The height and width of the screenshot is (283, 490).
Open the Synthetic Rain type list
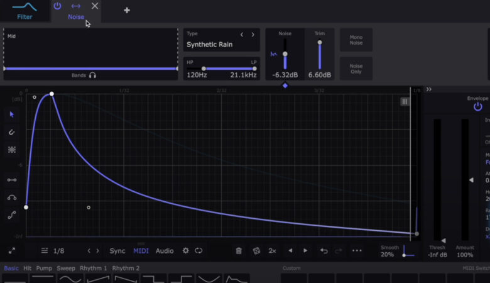click(209, 45)
